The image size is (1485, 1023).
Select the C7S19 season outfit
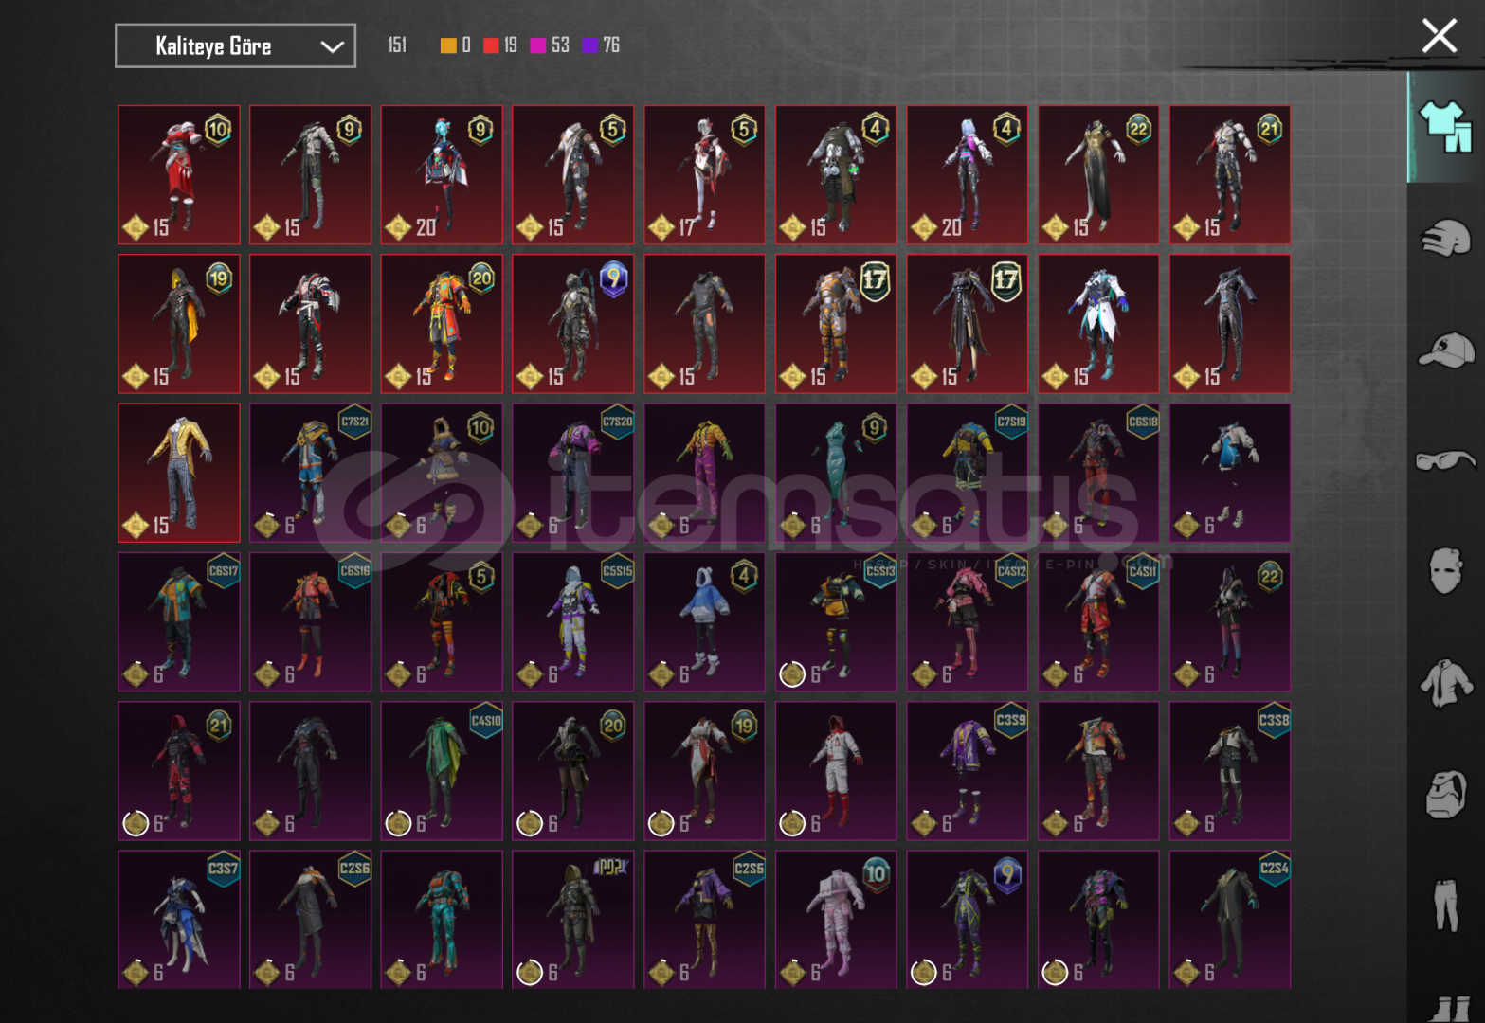(968, 473)
